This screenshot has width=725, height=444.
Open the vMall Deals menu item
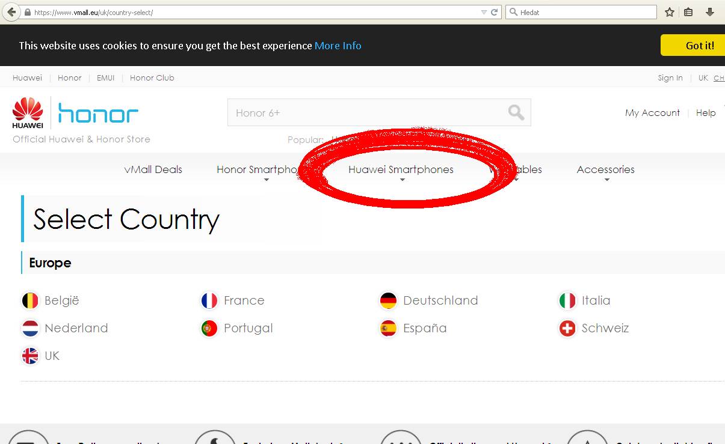pos(153,169)
